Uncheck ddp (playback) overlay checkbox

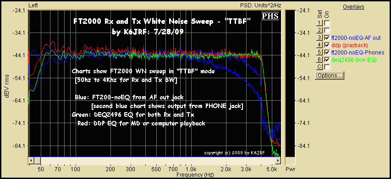point(327,45)
